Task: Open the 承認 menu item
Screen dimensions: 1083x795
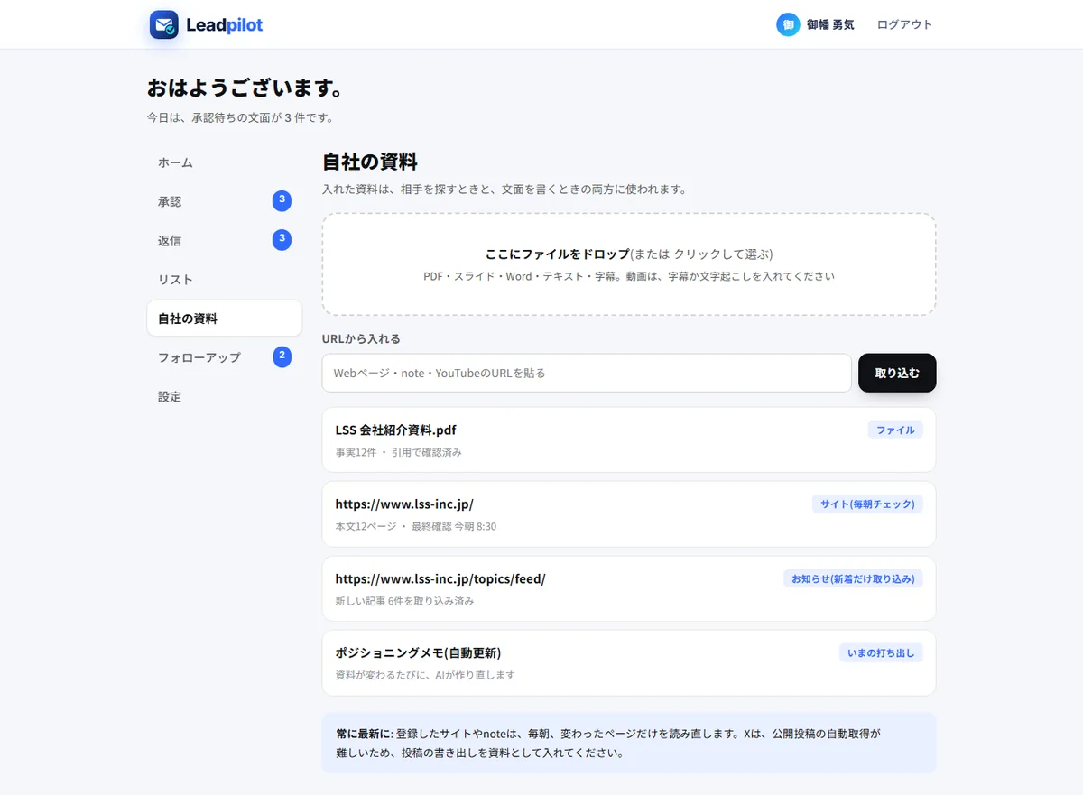Action: (224, 201)
